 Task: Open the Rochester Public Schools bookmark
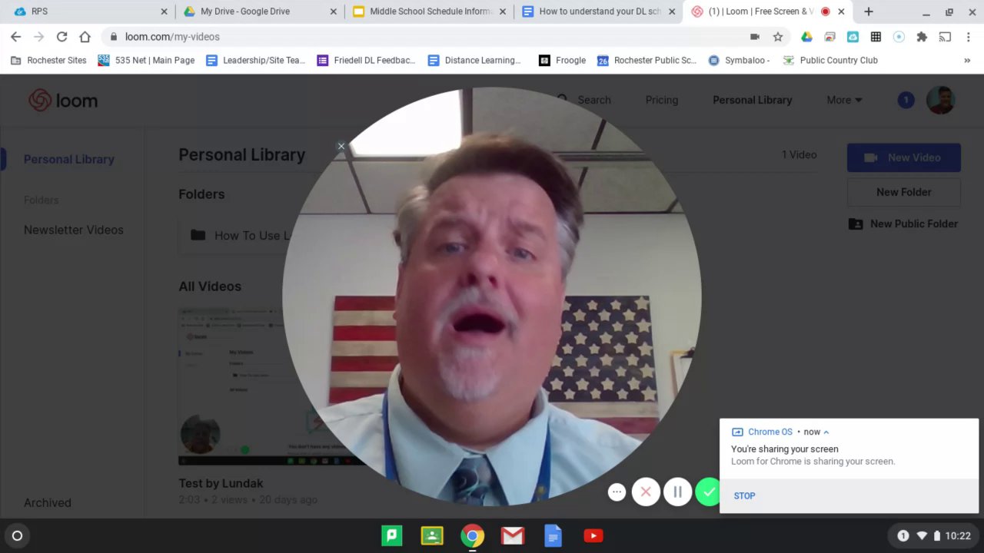tap(647, 60)
